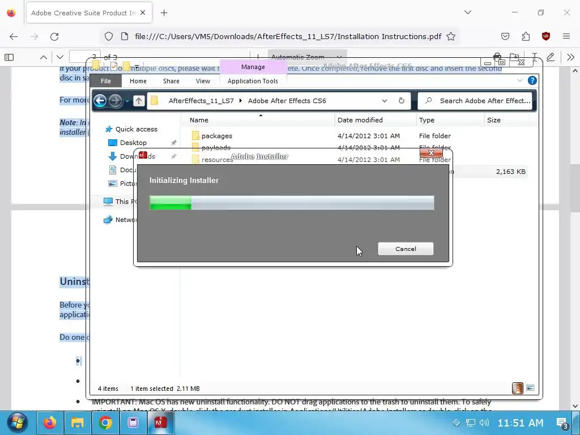Open Explorer recent locations dropdown arrow
Image resolution: width=580 pixels, height=435 pixels.
coord(127,101)
